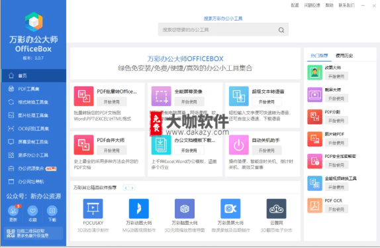Focus the office tool search field
Screen dimensions: 380x248
pos(223,30)
